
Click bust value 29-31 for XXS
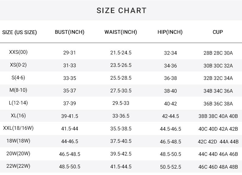coord(70,53)
